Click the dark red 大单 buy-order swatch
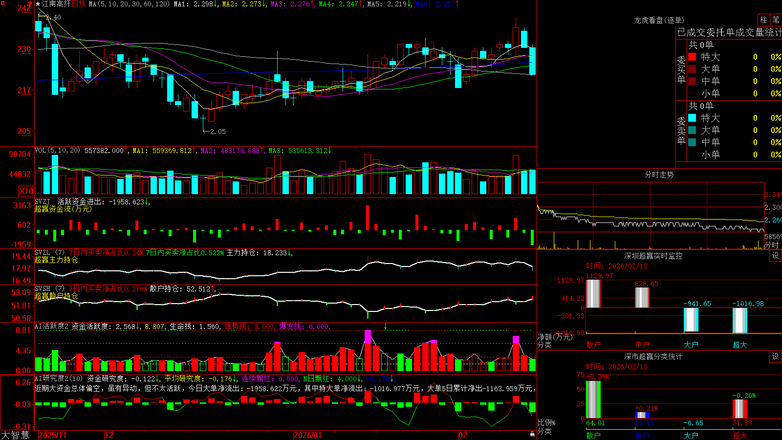782x440 pixels. pyautogui.click(x=692, y=69)
